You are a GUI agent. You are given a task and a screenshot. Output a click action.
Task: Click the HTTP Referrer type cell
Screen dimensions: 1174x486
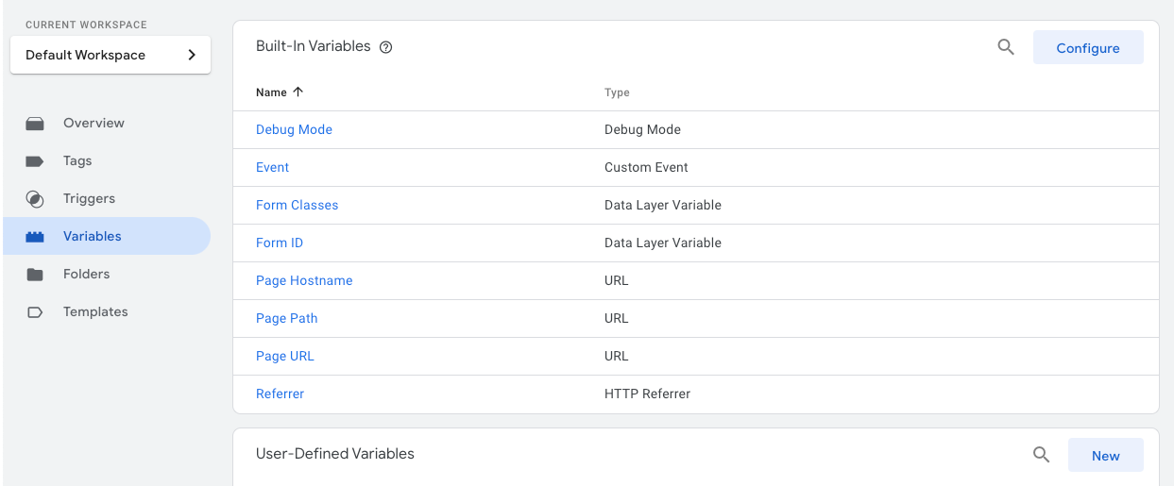[647, 394]
